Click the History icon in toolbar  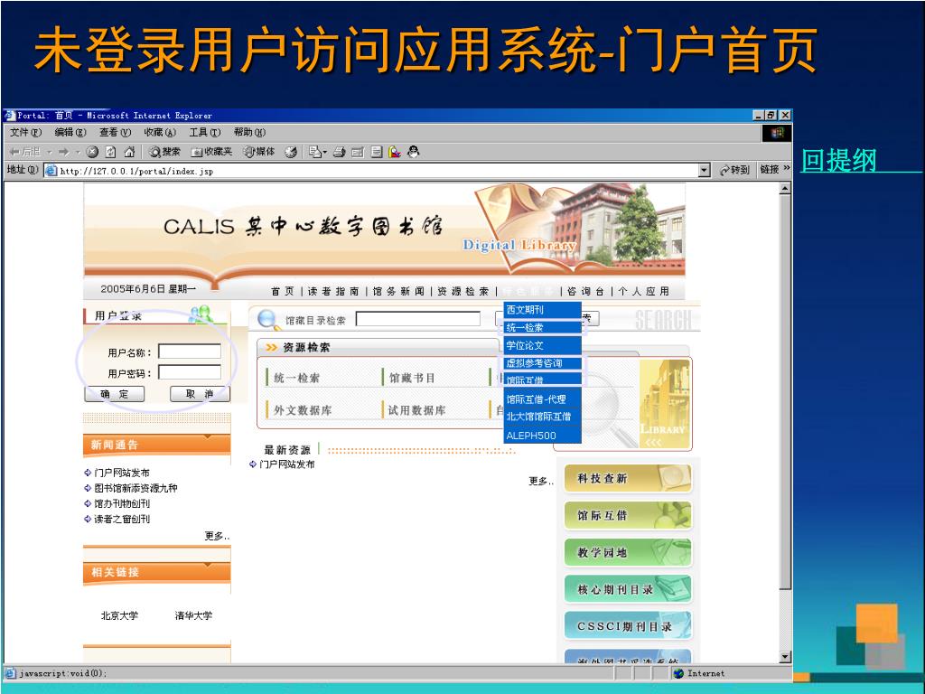pyautogui.click(x=291, y=152)
